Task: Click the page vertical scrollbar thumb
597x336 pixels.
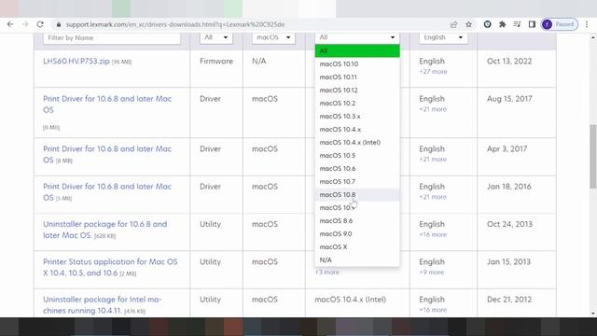Action: coord(593,156)
